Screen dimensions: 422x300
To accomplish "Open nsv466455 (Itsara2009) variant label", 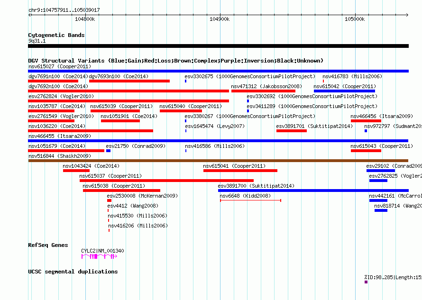I will (60, 136).
